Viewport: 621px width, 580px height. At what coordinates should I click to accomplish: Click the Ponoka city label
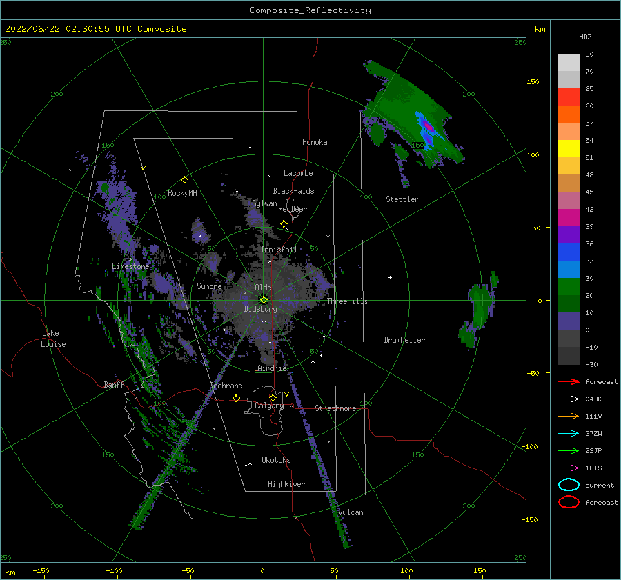tap(315, 142)
